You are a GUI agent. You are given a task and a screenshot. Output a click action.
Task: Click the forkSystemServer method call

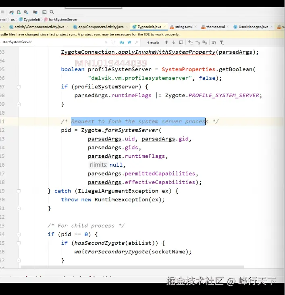[x=131, y=130]
